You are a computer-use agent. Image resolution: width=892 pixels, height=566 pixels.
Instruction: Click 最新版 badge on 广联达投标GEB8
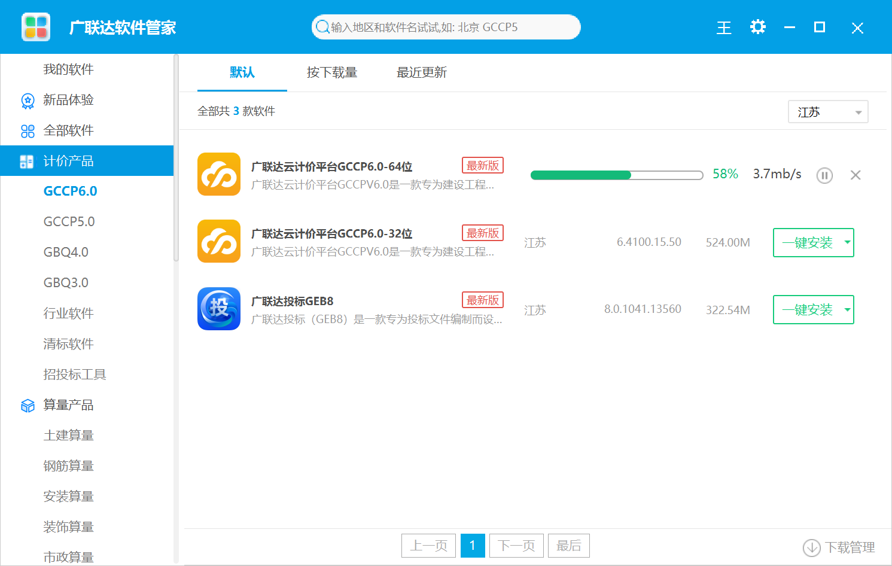483,300
